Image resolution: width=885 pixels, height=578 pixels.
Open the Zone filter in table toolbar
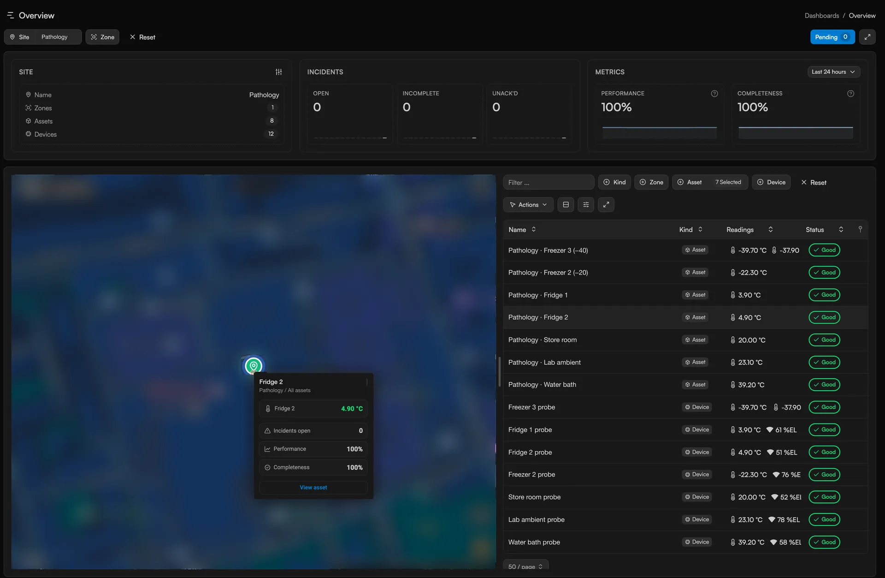pyautogui.click(x=651, y=182)
